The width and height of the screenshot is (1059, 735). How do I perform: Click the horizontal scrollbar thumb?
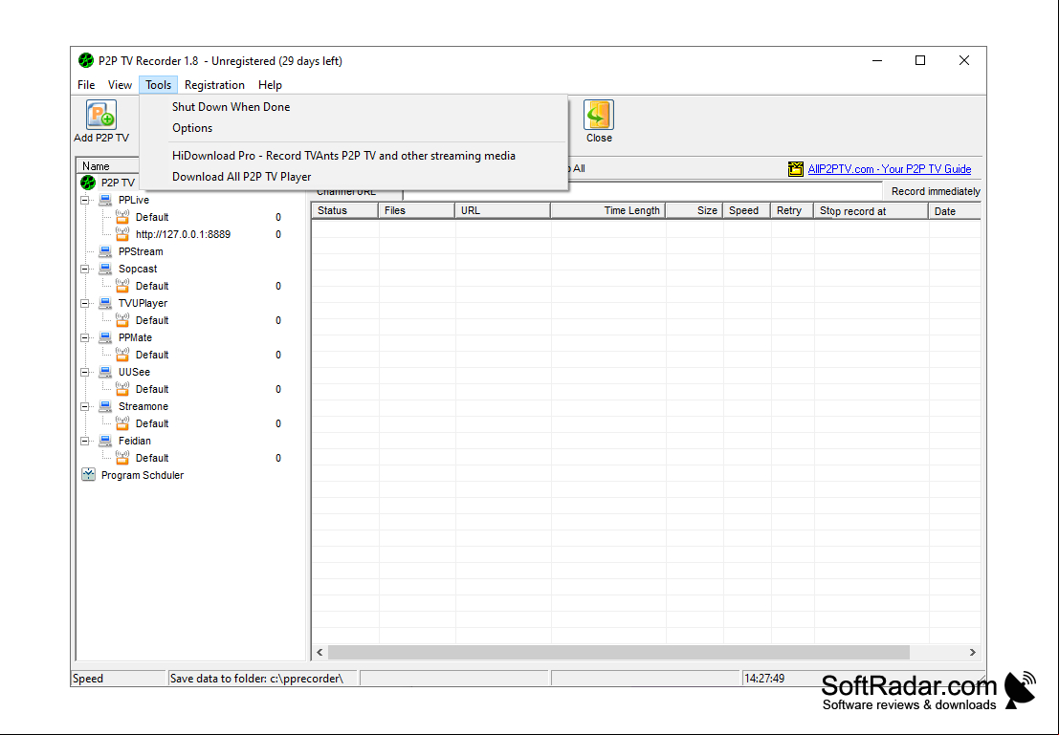click(619, 652)
